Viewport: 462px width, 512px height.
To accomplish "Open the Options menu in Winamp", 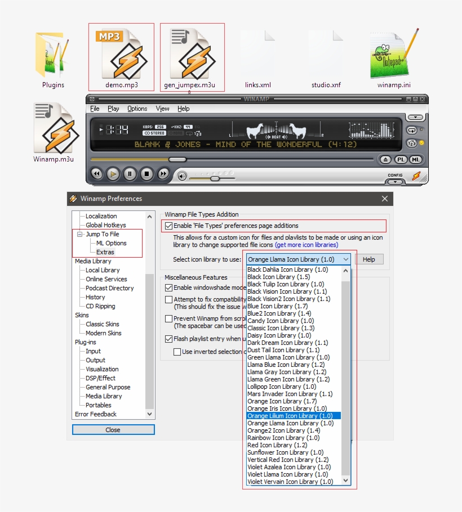I will click(137, 109).
